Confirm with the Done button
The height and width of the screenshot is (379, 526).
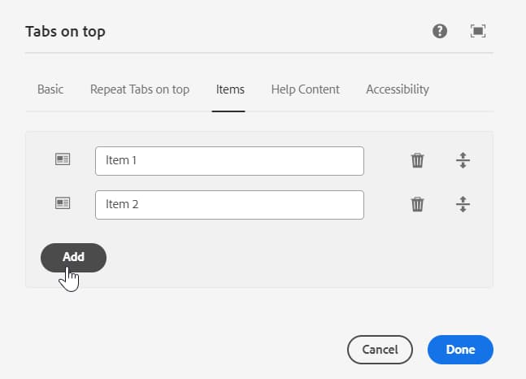(460, 350)
